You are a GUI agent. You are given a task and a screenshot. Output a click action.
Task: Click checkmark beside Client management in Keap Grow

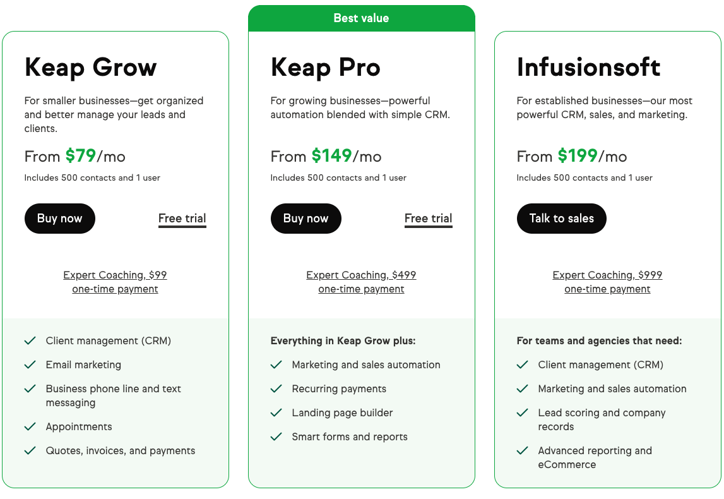tap(30, 341)
